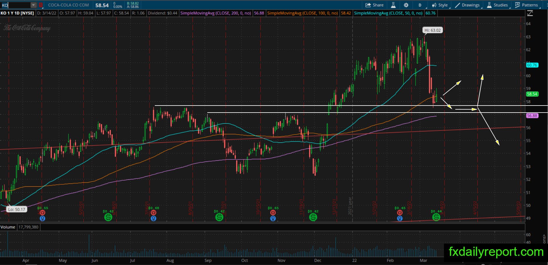This screenshot has height=265, width=548.
Task: Click the 58.54 last price in header
Action: (x=102, y=5)
